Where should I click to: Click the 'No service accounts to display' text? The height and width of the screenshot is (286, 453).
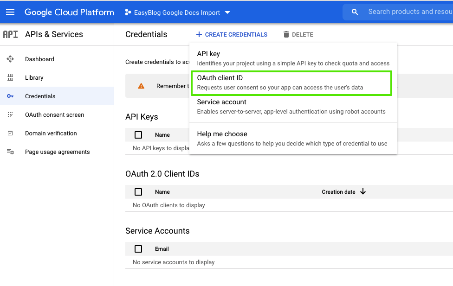coord(174,262)
